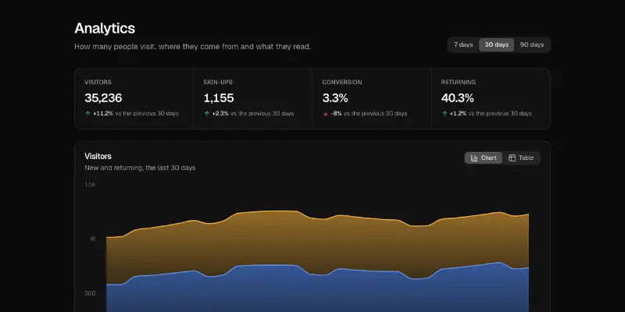Click the VISITORS card label
The height and width of the screenshot is (312, 625).
point(98,83)
